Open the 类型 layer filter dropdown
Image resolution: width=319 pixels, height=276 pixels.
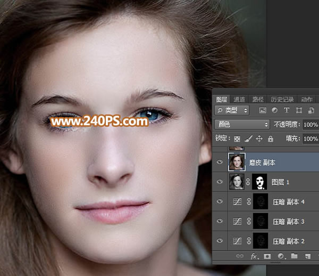click(x=232, y=110)
